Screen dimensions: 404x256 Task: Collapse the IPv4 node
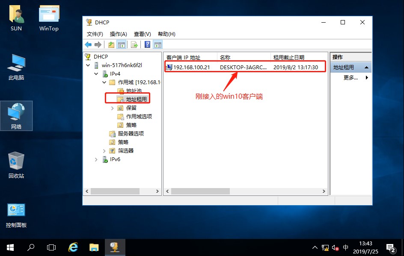(x=96, y=74)
